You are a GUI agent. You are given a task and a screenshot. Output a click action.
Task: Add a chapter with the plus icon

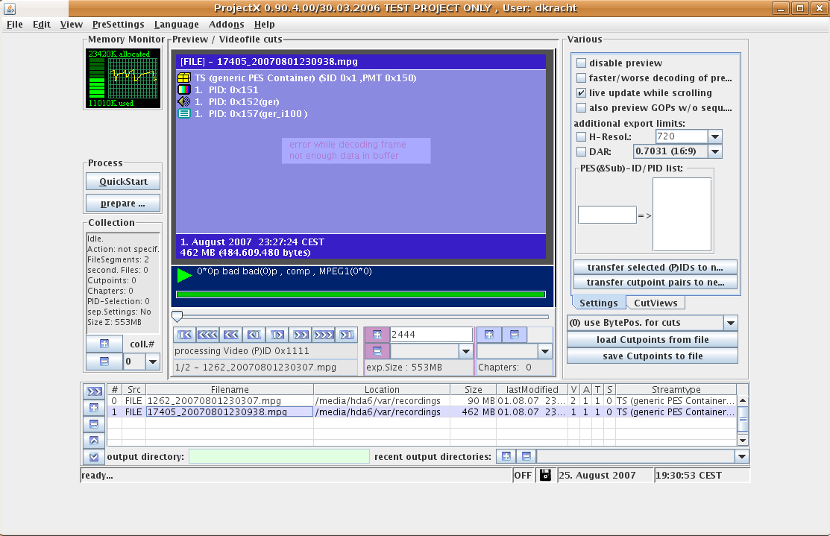489,335
